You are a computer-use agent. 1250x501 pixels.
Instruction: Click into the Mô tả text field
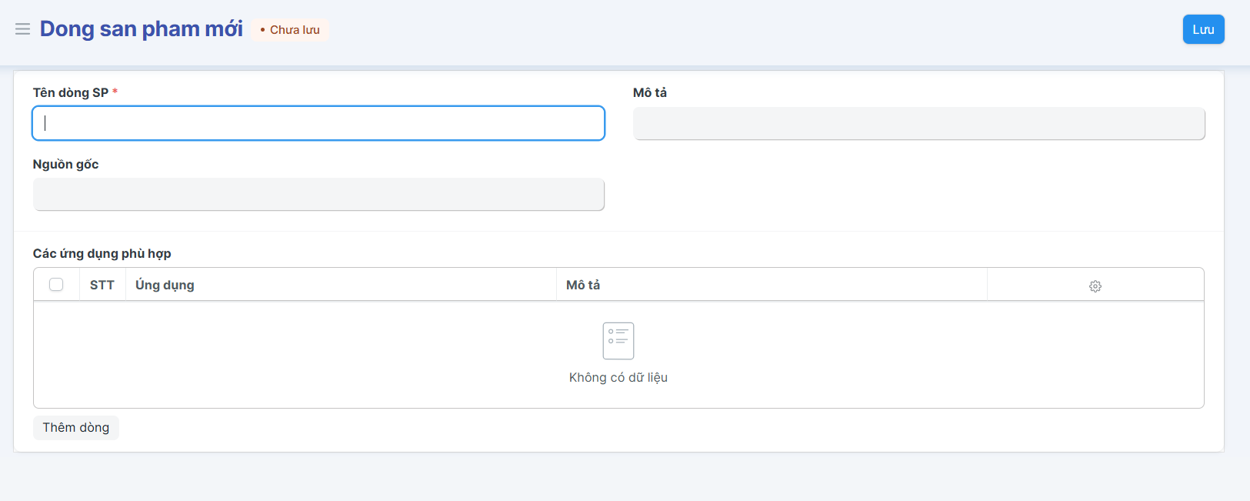918,123
